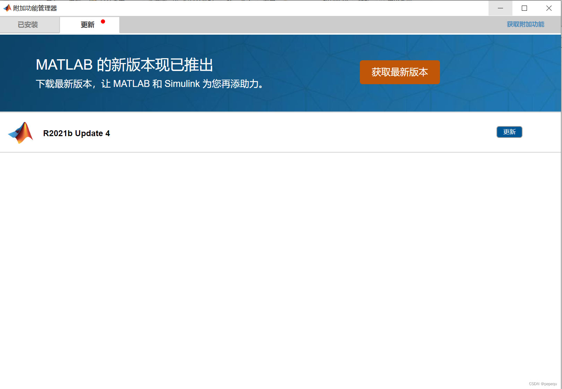Click the MATLAB icon in the title bar
This screenshot has width=562, height=389.
point(7,8)
